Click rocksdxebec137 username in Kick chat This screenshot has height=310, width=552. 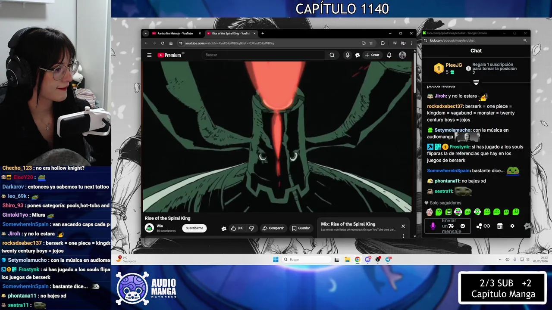(x=445, y=106)
